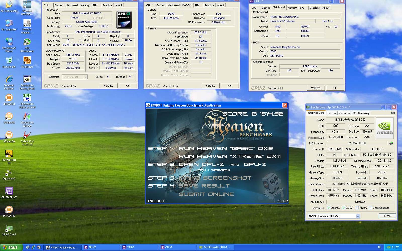Toggle CUDA checkbox in GPU-Z
Image resolution: width=402 pixels, height=251 pixels.
(x=343, y=208)
